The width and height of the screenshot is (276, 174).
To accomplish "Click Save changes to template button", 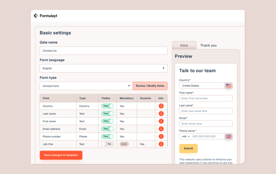I will click(x=61, y=155).
